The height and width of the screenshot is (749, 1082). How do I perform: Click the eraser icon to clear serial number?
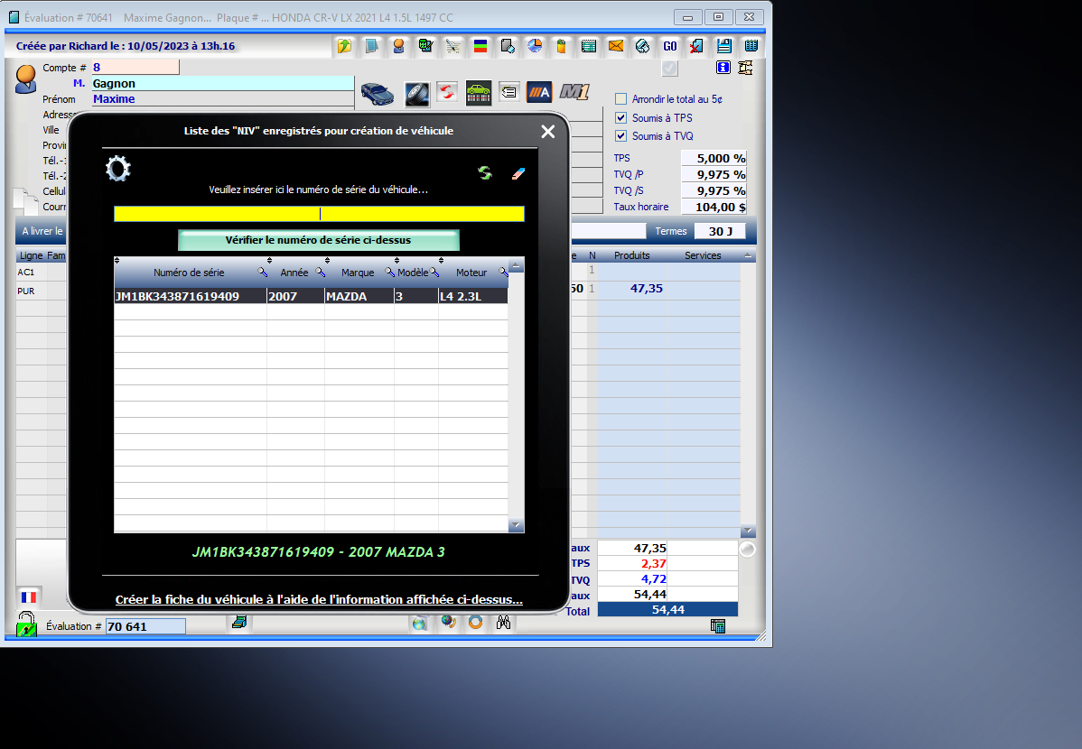(x=518, y=172)
